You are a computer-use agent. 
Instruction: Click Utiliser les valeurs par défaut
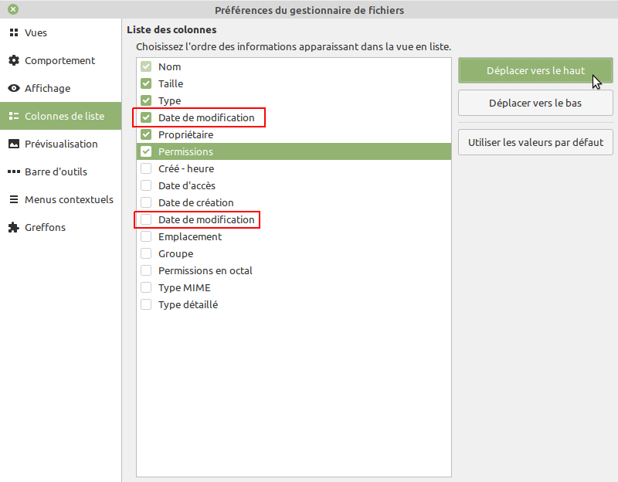pos(535,142)
